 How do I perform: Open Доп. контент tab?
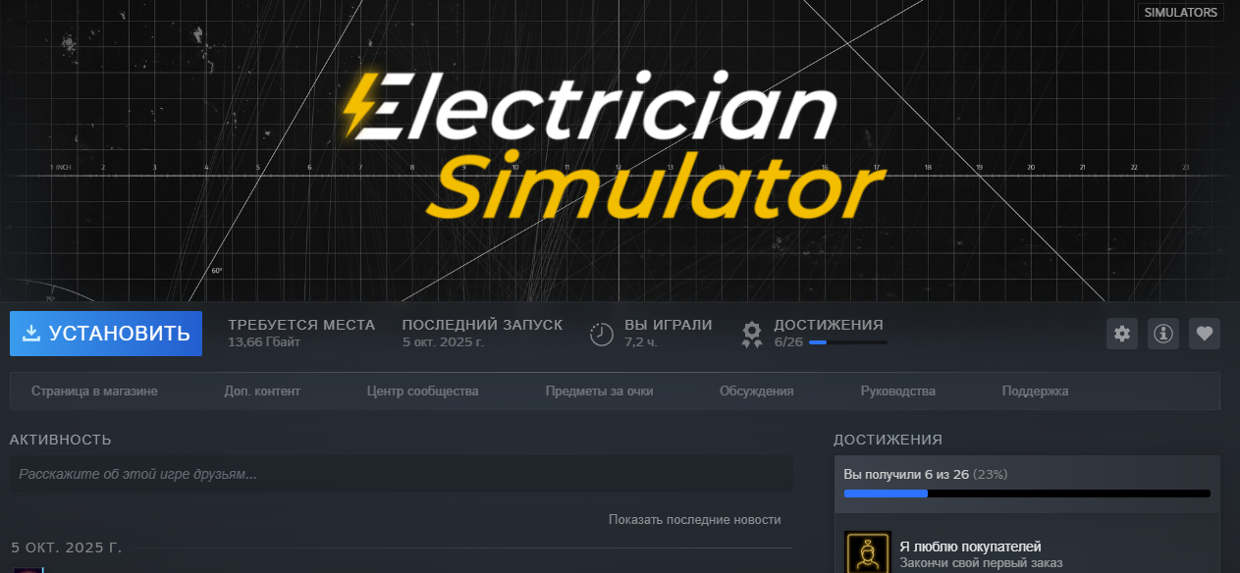[x=262, y=391]
